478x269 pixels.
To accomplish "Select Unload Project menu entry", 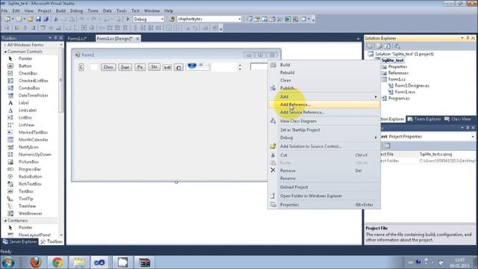I will 323,187.
